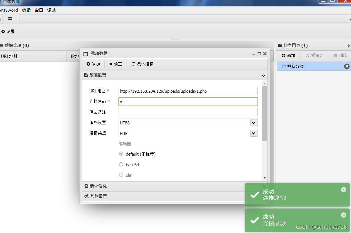Open the 调试 menu
Viewport: 351px width, 233px height.
click(51, 10)
